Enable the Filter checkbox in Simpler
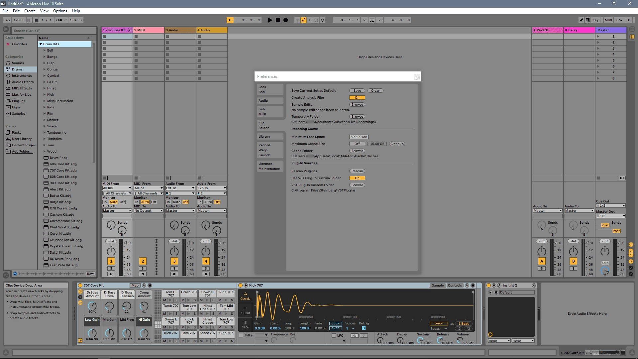 point(241,335)
